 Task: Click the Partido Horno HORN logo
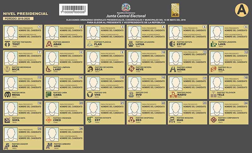[173, 69]
